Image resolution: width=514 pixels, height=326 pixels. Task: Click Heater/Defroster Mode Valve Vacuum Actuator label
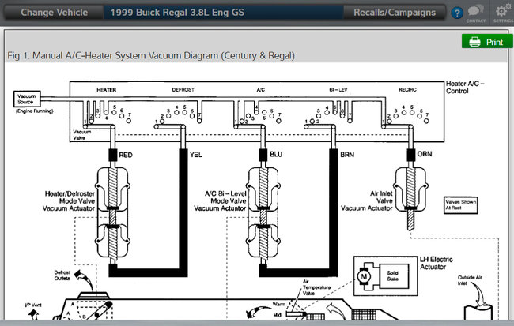coord(69,201)
